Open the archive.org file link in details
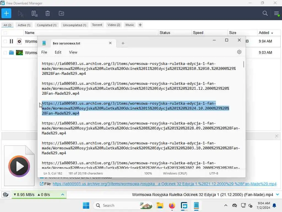 pyautogui.click(x=164, y=184)
